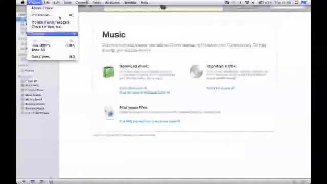Toggle shuffle button in bottom bar
The width and height of the screenshot is (327, 184).
click(x=33, y=181)
